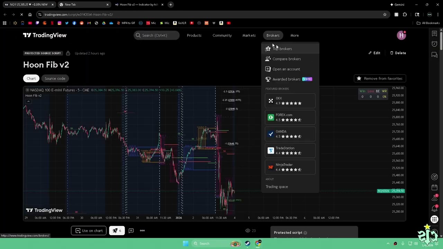Click the Use on chart button
Viewport: 443px width, 249px height.
tap(89, 231)
